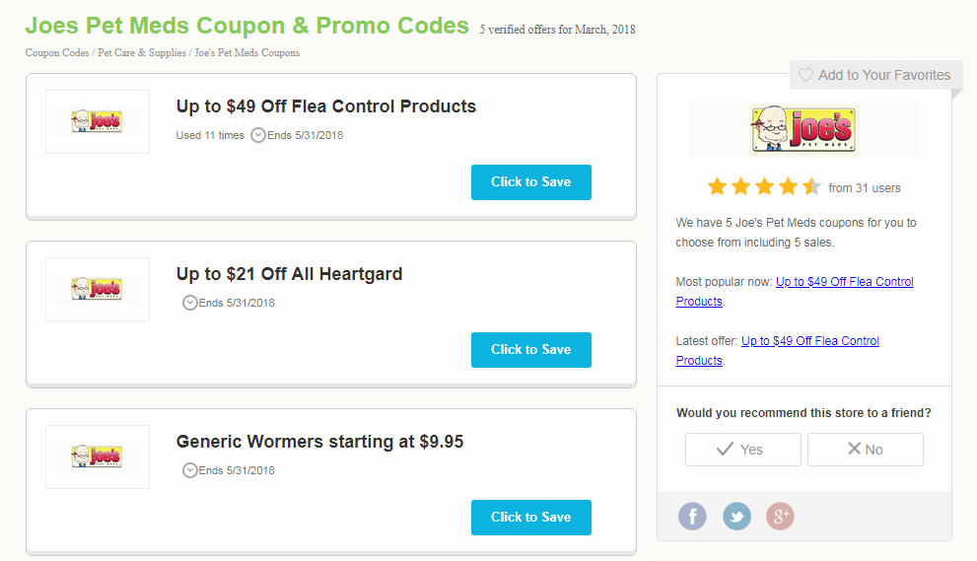This screenshot has width=977, height=561.
Task: Click to Save on Flea Control offer
Action: (x=530, y=182)
